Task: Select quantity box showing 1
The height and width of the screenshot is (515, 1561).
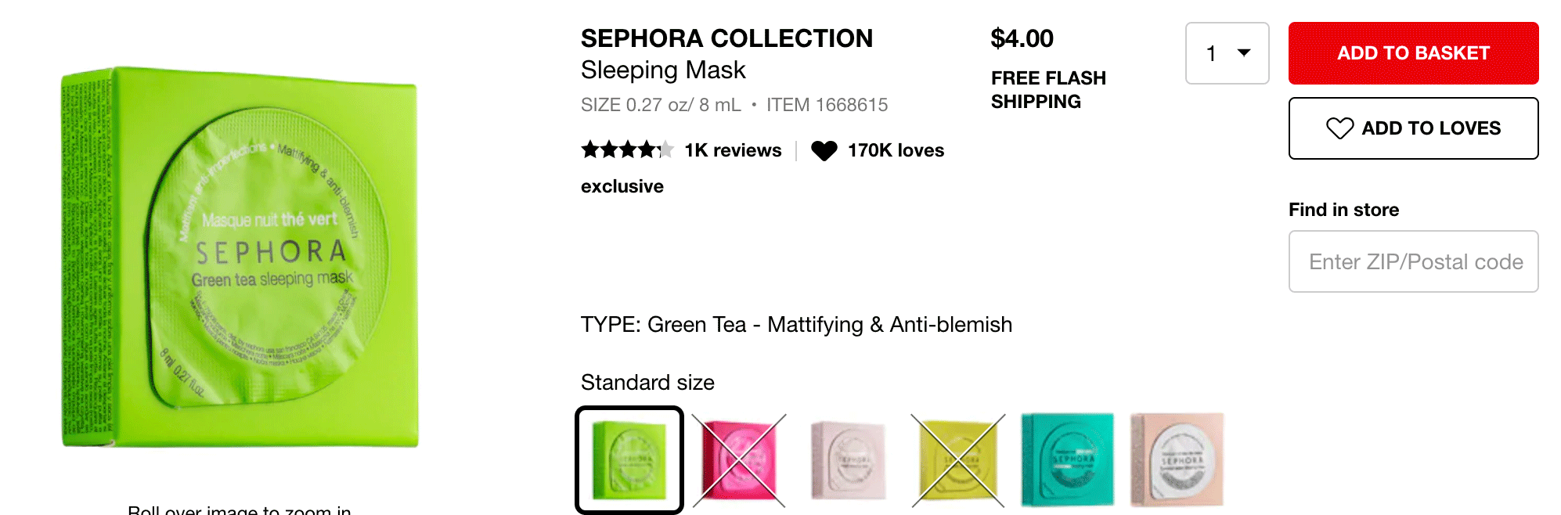Action: coord(1228,53)
